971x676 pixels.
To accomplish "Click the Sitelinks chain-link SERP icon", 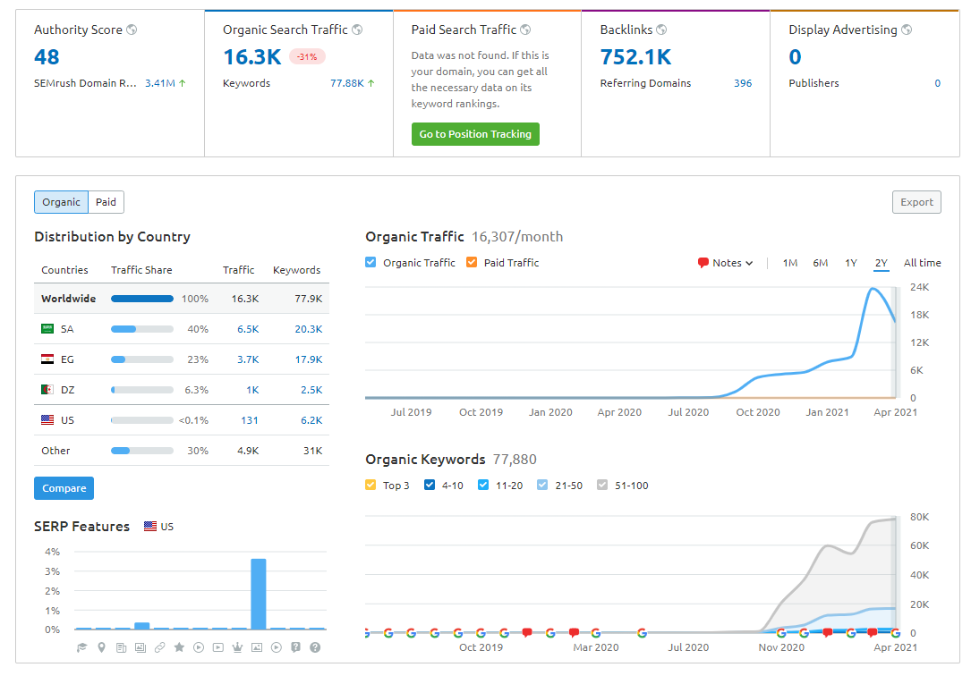I will pyautogui.click(x=160, y=646).
